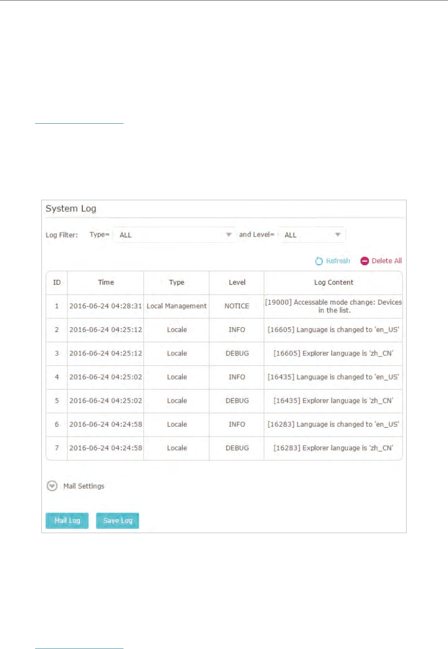The width and height of the screenshot is (448, 649).
Task: Click the Mail Settings label
Action: point(84,486)
